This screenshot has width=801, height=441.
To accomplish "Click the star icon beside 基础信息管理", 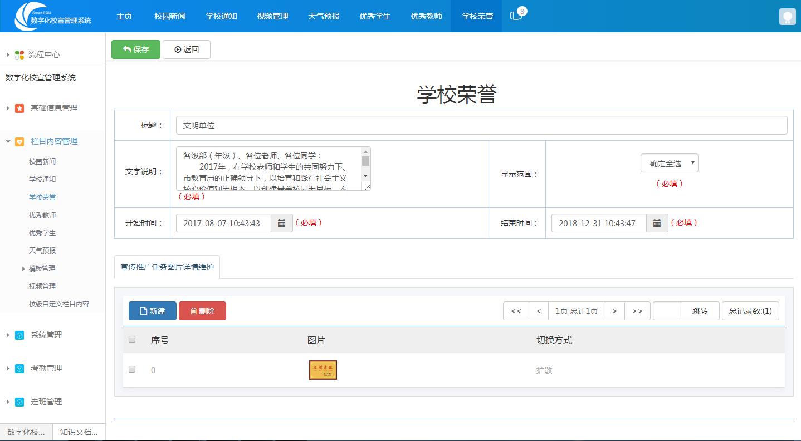I will tap(19, 108).
